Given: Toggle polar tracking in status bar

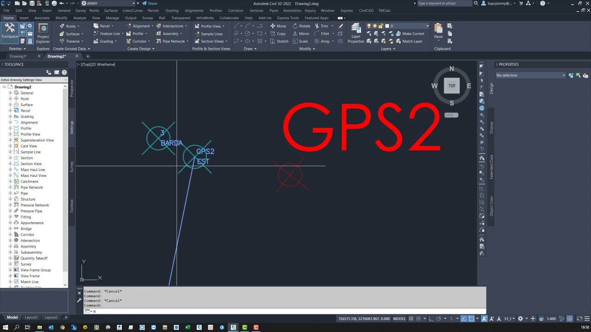Looking at the screenshot, I should pyautogui.click(x=440, y=319).
